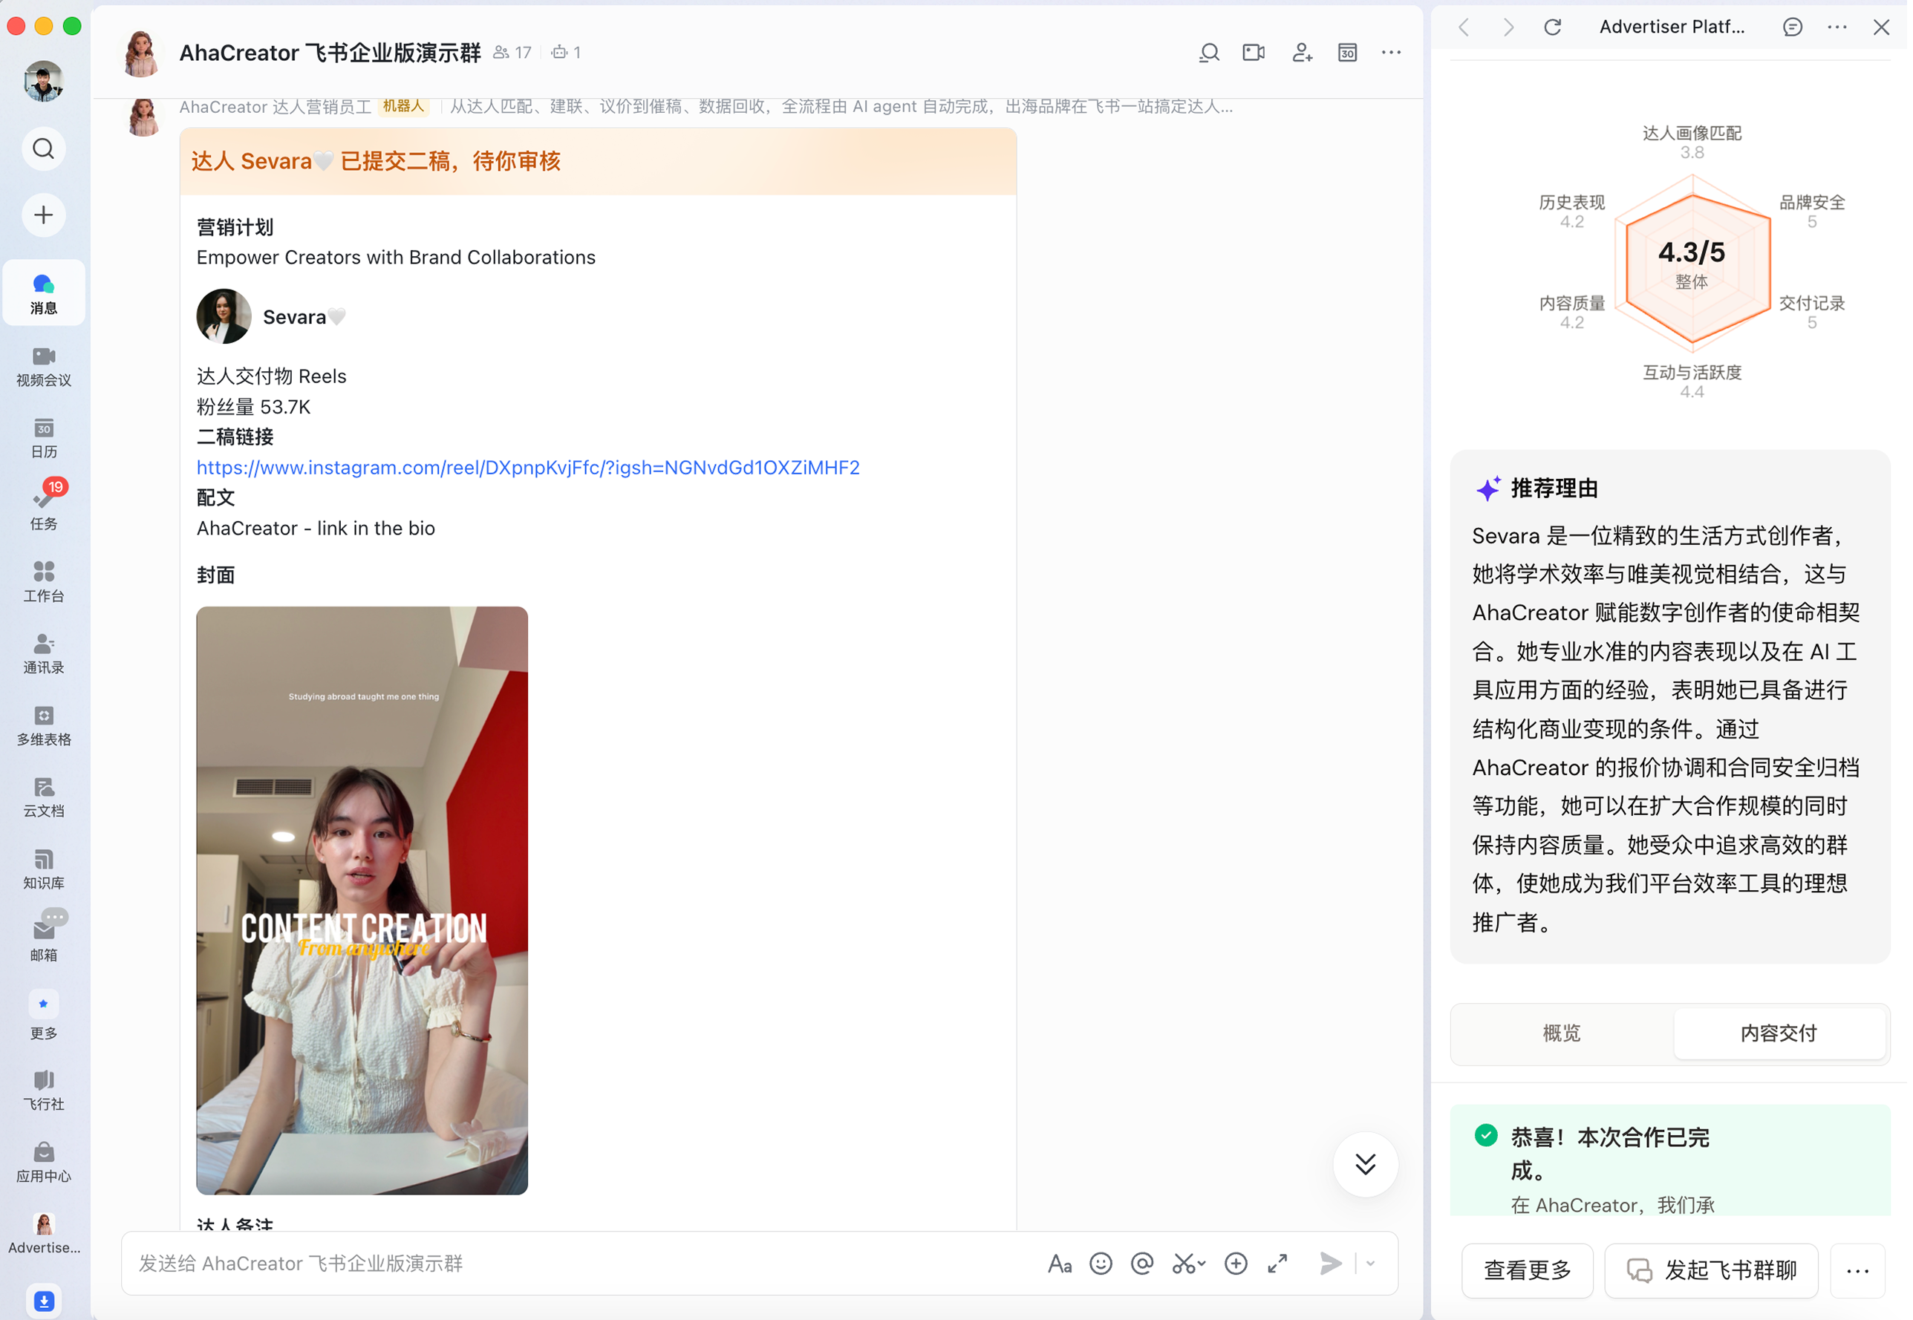Open the reel cover thumbnail image
This screenshot has width=1913, height=1320.
click(362, 900)
